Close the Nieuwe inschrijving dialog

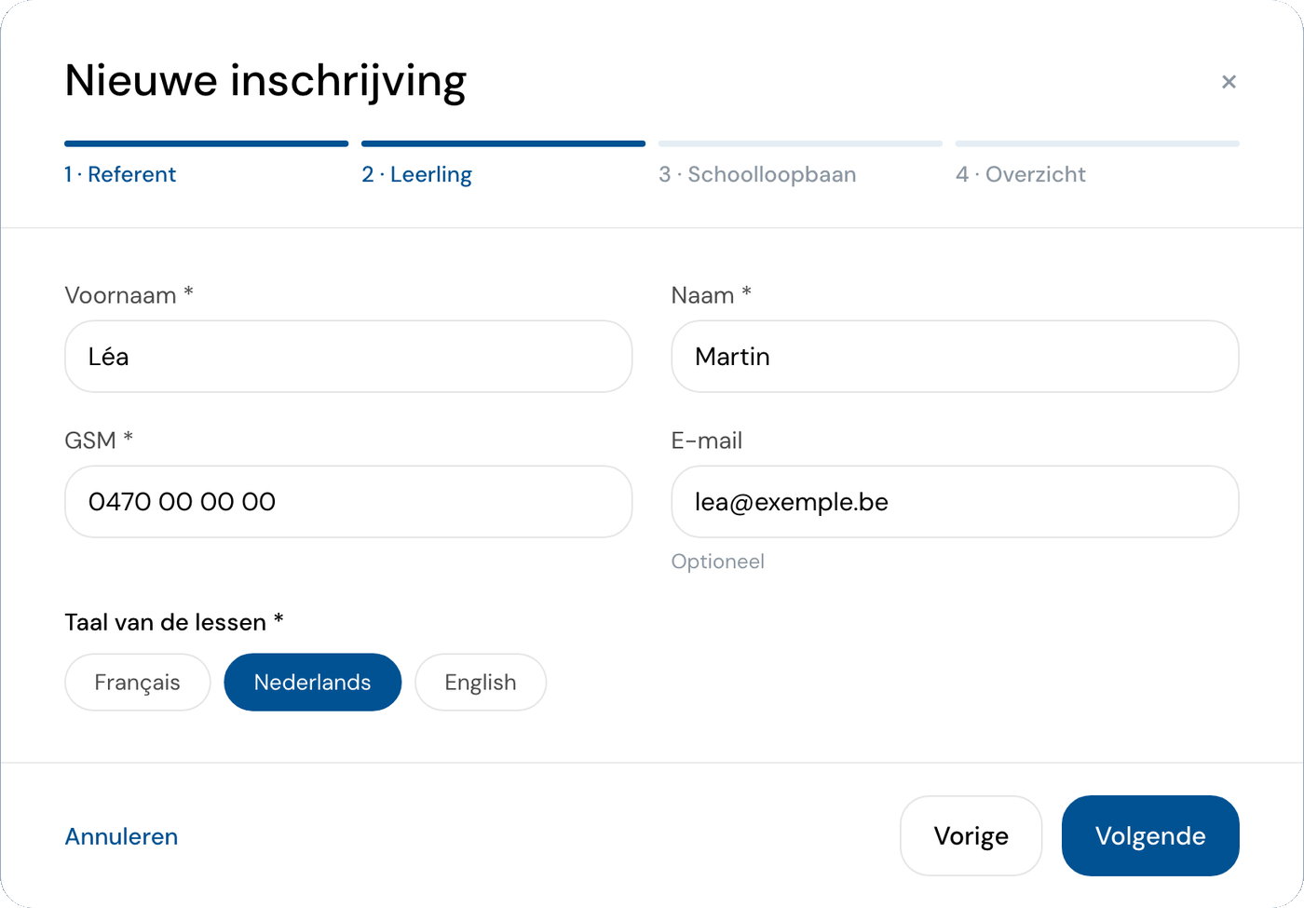(x=1229, y=82)
